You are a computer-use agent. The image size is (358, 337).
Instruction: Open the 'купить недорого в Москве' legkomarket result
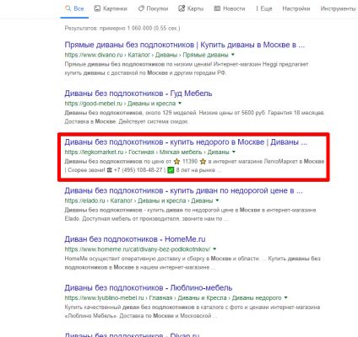186,142
